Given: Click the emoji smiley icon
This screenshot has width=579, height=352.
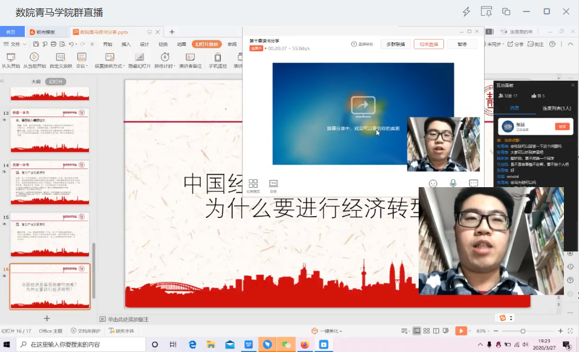Looking at the screenshot, I should coord(433,183).
